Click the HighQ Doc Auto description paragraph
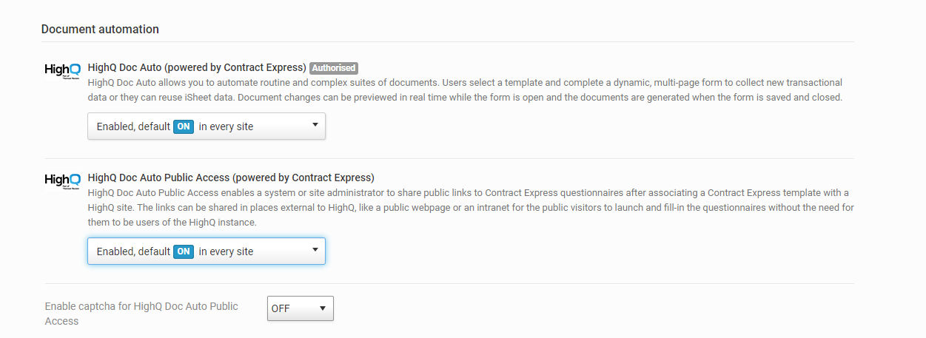 tap(465, 90)
